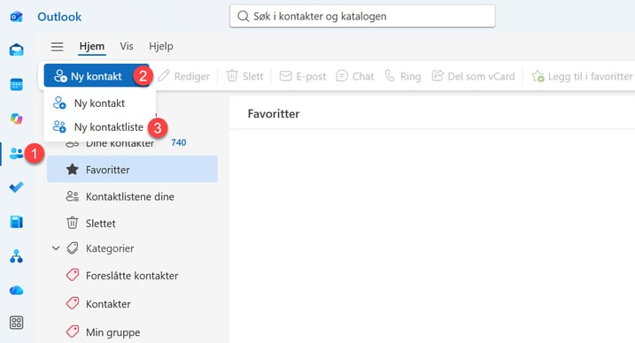The image size is (635, 343).
Task: Open the org chart app icon in rail
Action: point(17,256)
